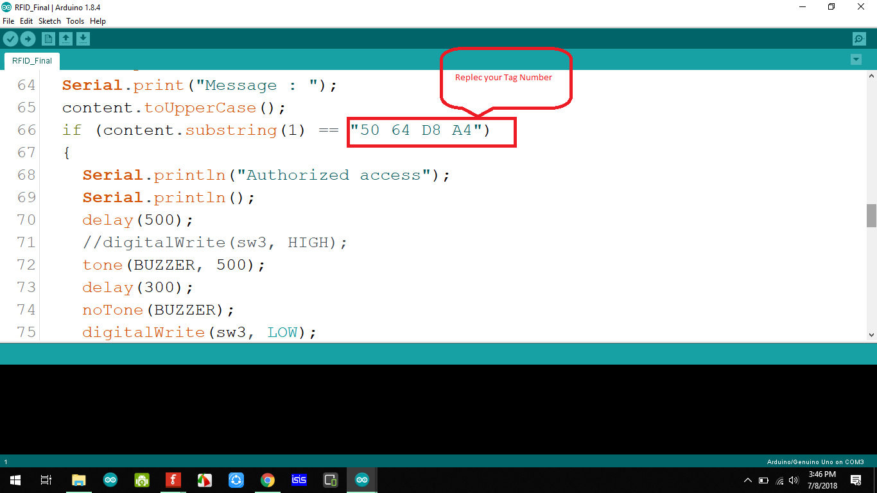The width and height of the screenshot is (877, 493).
Task: Select the RFID_Final tab
Action: [31, 60]
